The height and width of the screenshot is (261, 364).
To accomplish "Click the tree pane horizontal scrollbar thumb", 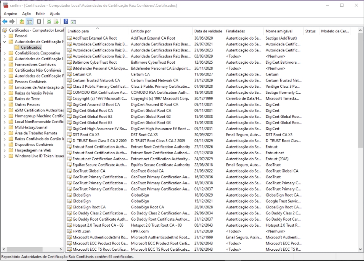I will tap(24, 249).
